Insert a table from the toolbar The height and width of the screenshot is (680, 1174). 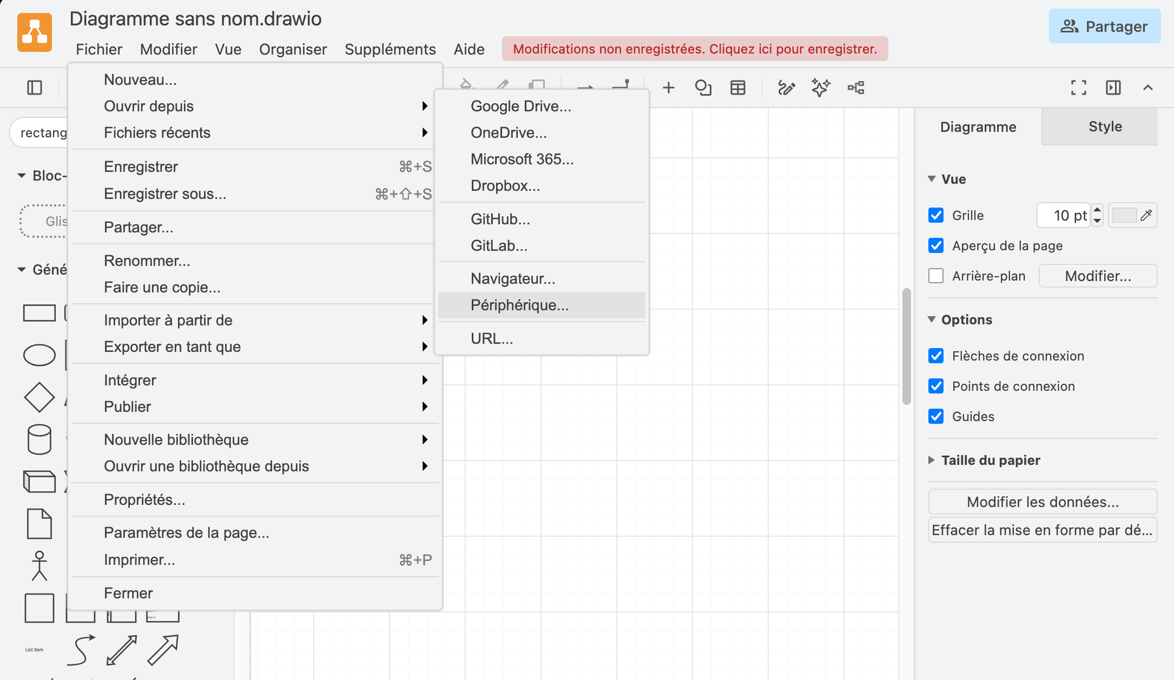click(738, 88)
